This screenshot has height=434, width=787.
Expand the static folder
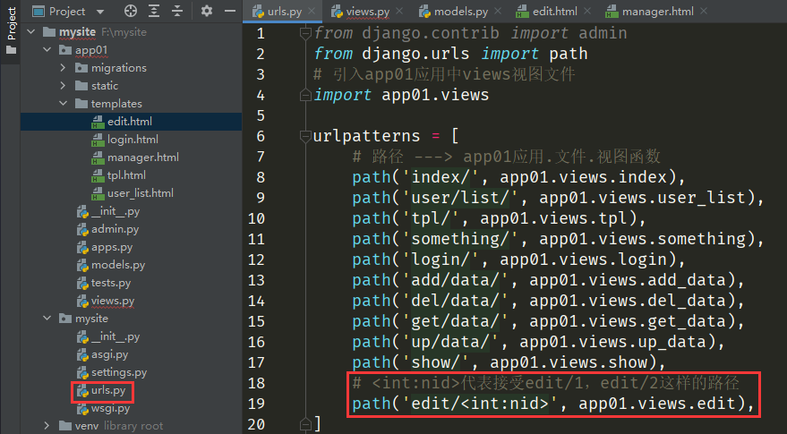click(x=63, y=86)
